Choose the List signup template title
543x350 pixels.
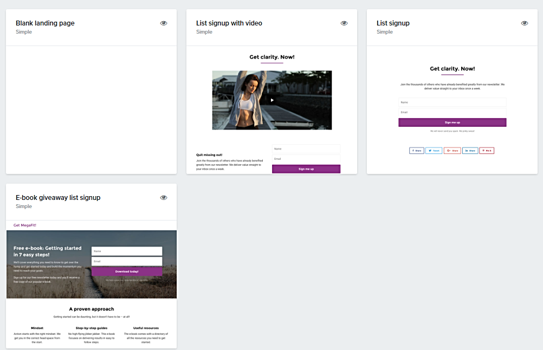(393, 23)
